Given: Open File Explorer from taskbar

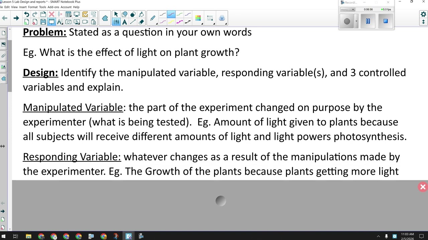Looking at the screenshot, I should 28,236.
